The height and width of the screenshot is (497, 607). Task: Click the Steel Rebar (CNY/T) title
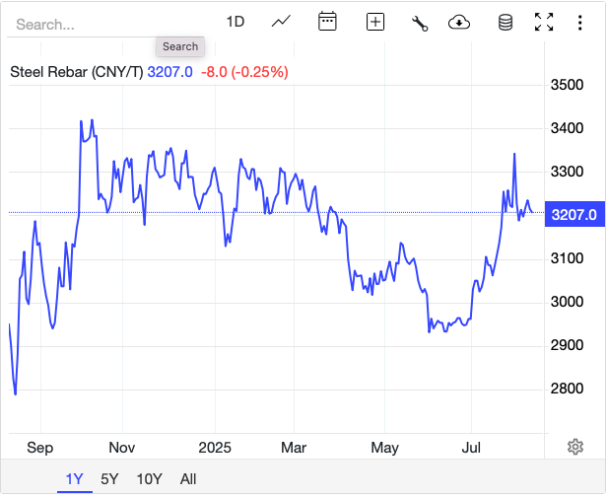point(76,71)
